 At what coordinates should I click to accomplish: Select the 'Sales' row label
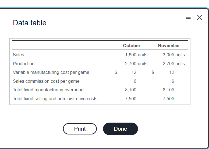click(18, 55)
